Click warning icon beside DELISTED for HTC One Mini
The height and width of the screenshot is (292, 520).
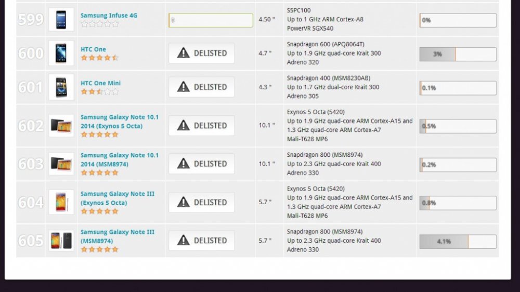183,87
